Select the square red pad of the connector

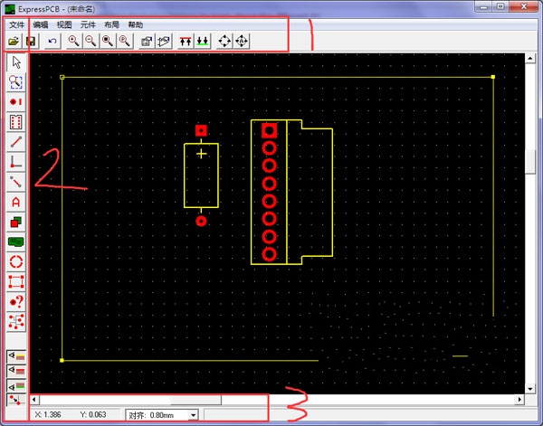tap(269, 130)
